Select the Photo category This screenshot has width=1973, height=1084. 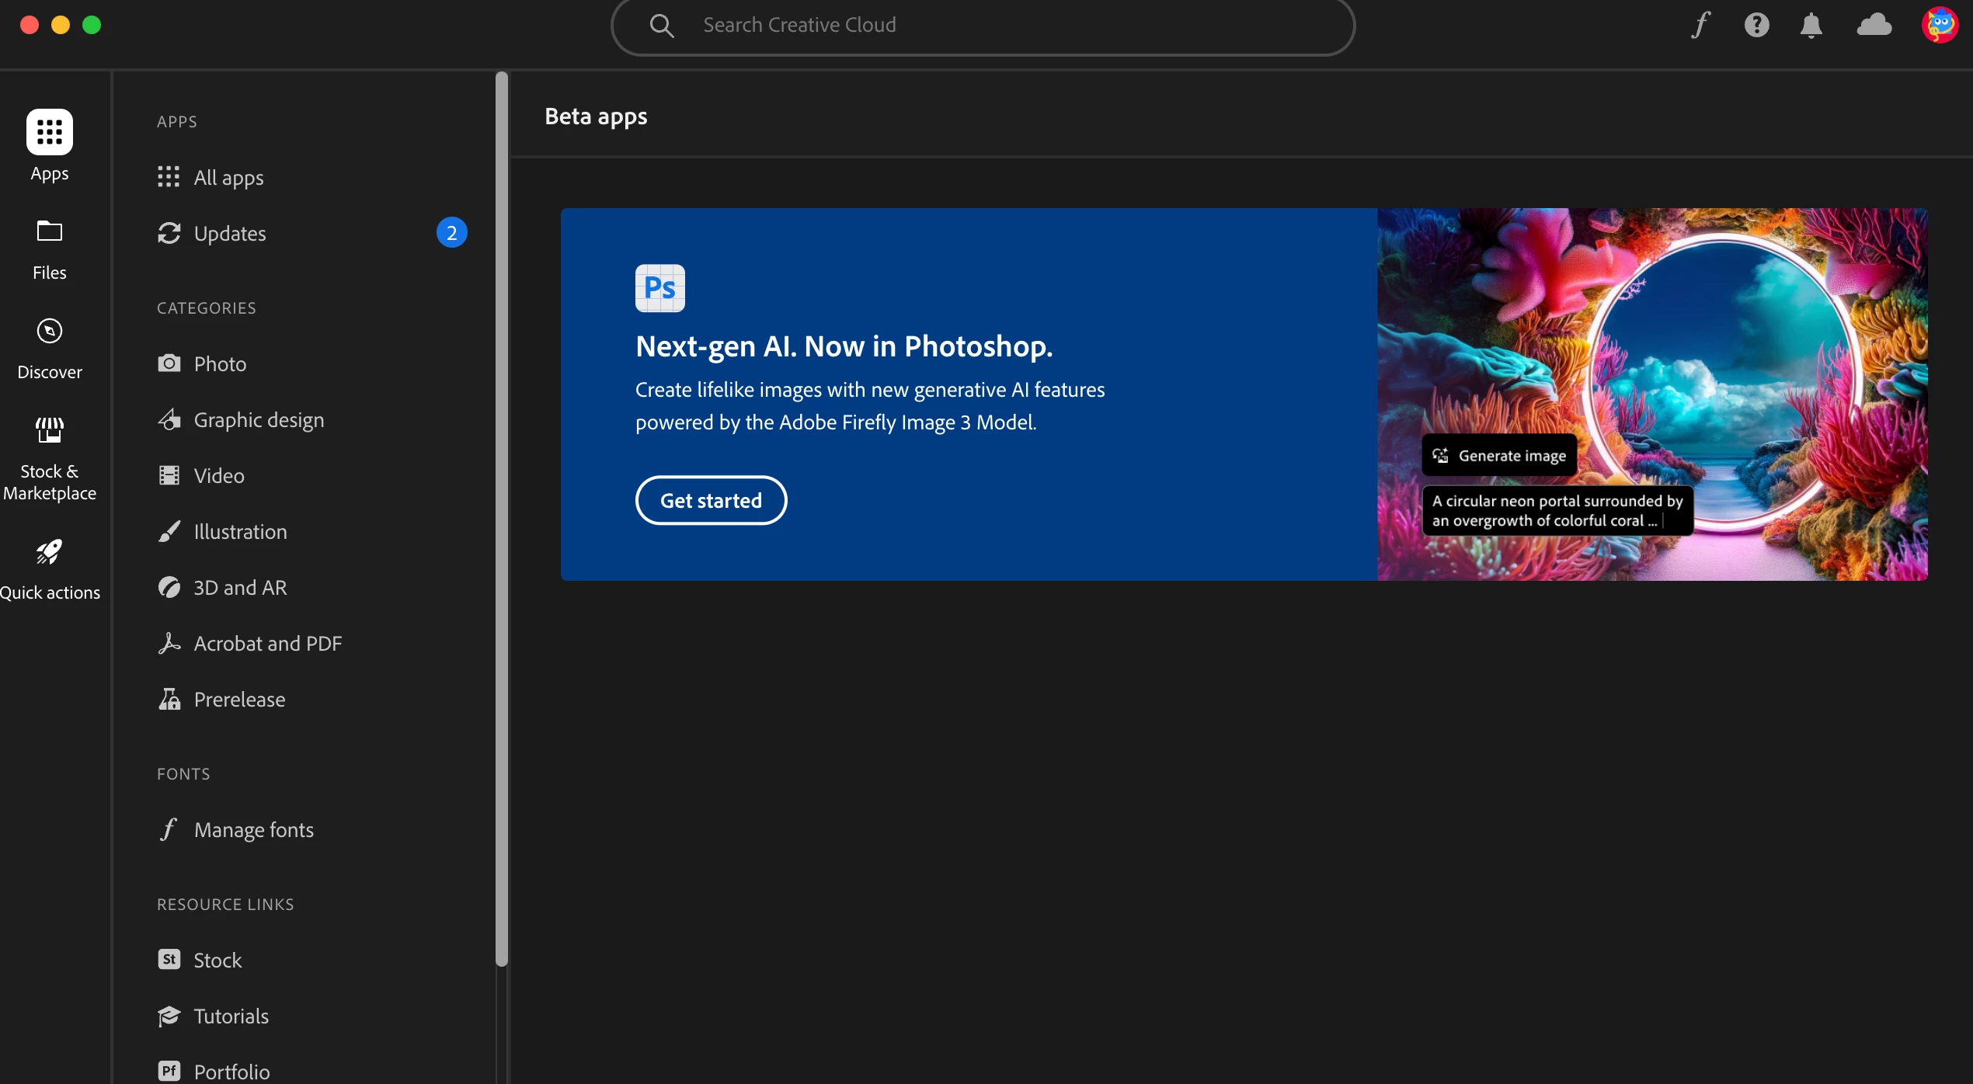pos(220,364)
